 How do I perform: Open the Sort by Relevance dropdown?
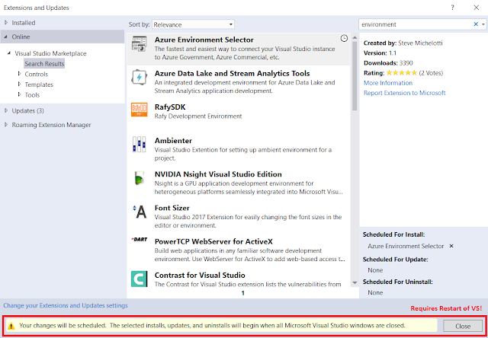pyautogui.click(x=193, y=24)
